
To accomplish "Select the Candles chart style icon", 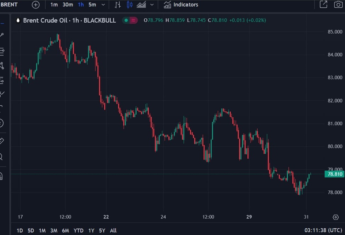I will (x=130, y=5).
